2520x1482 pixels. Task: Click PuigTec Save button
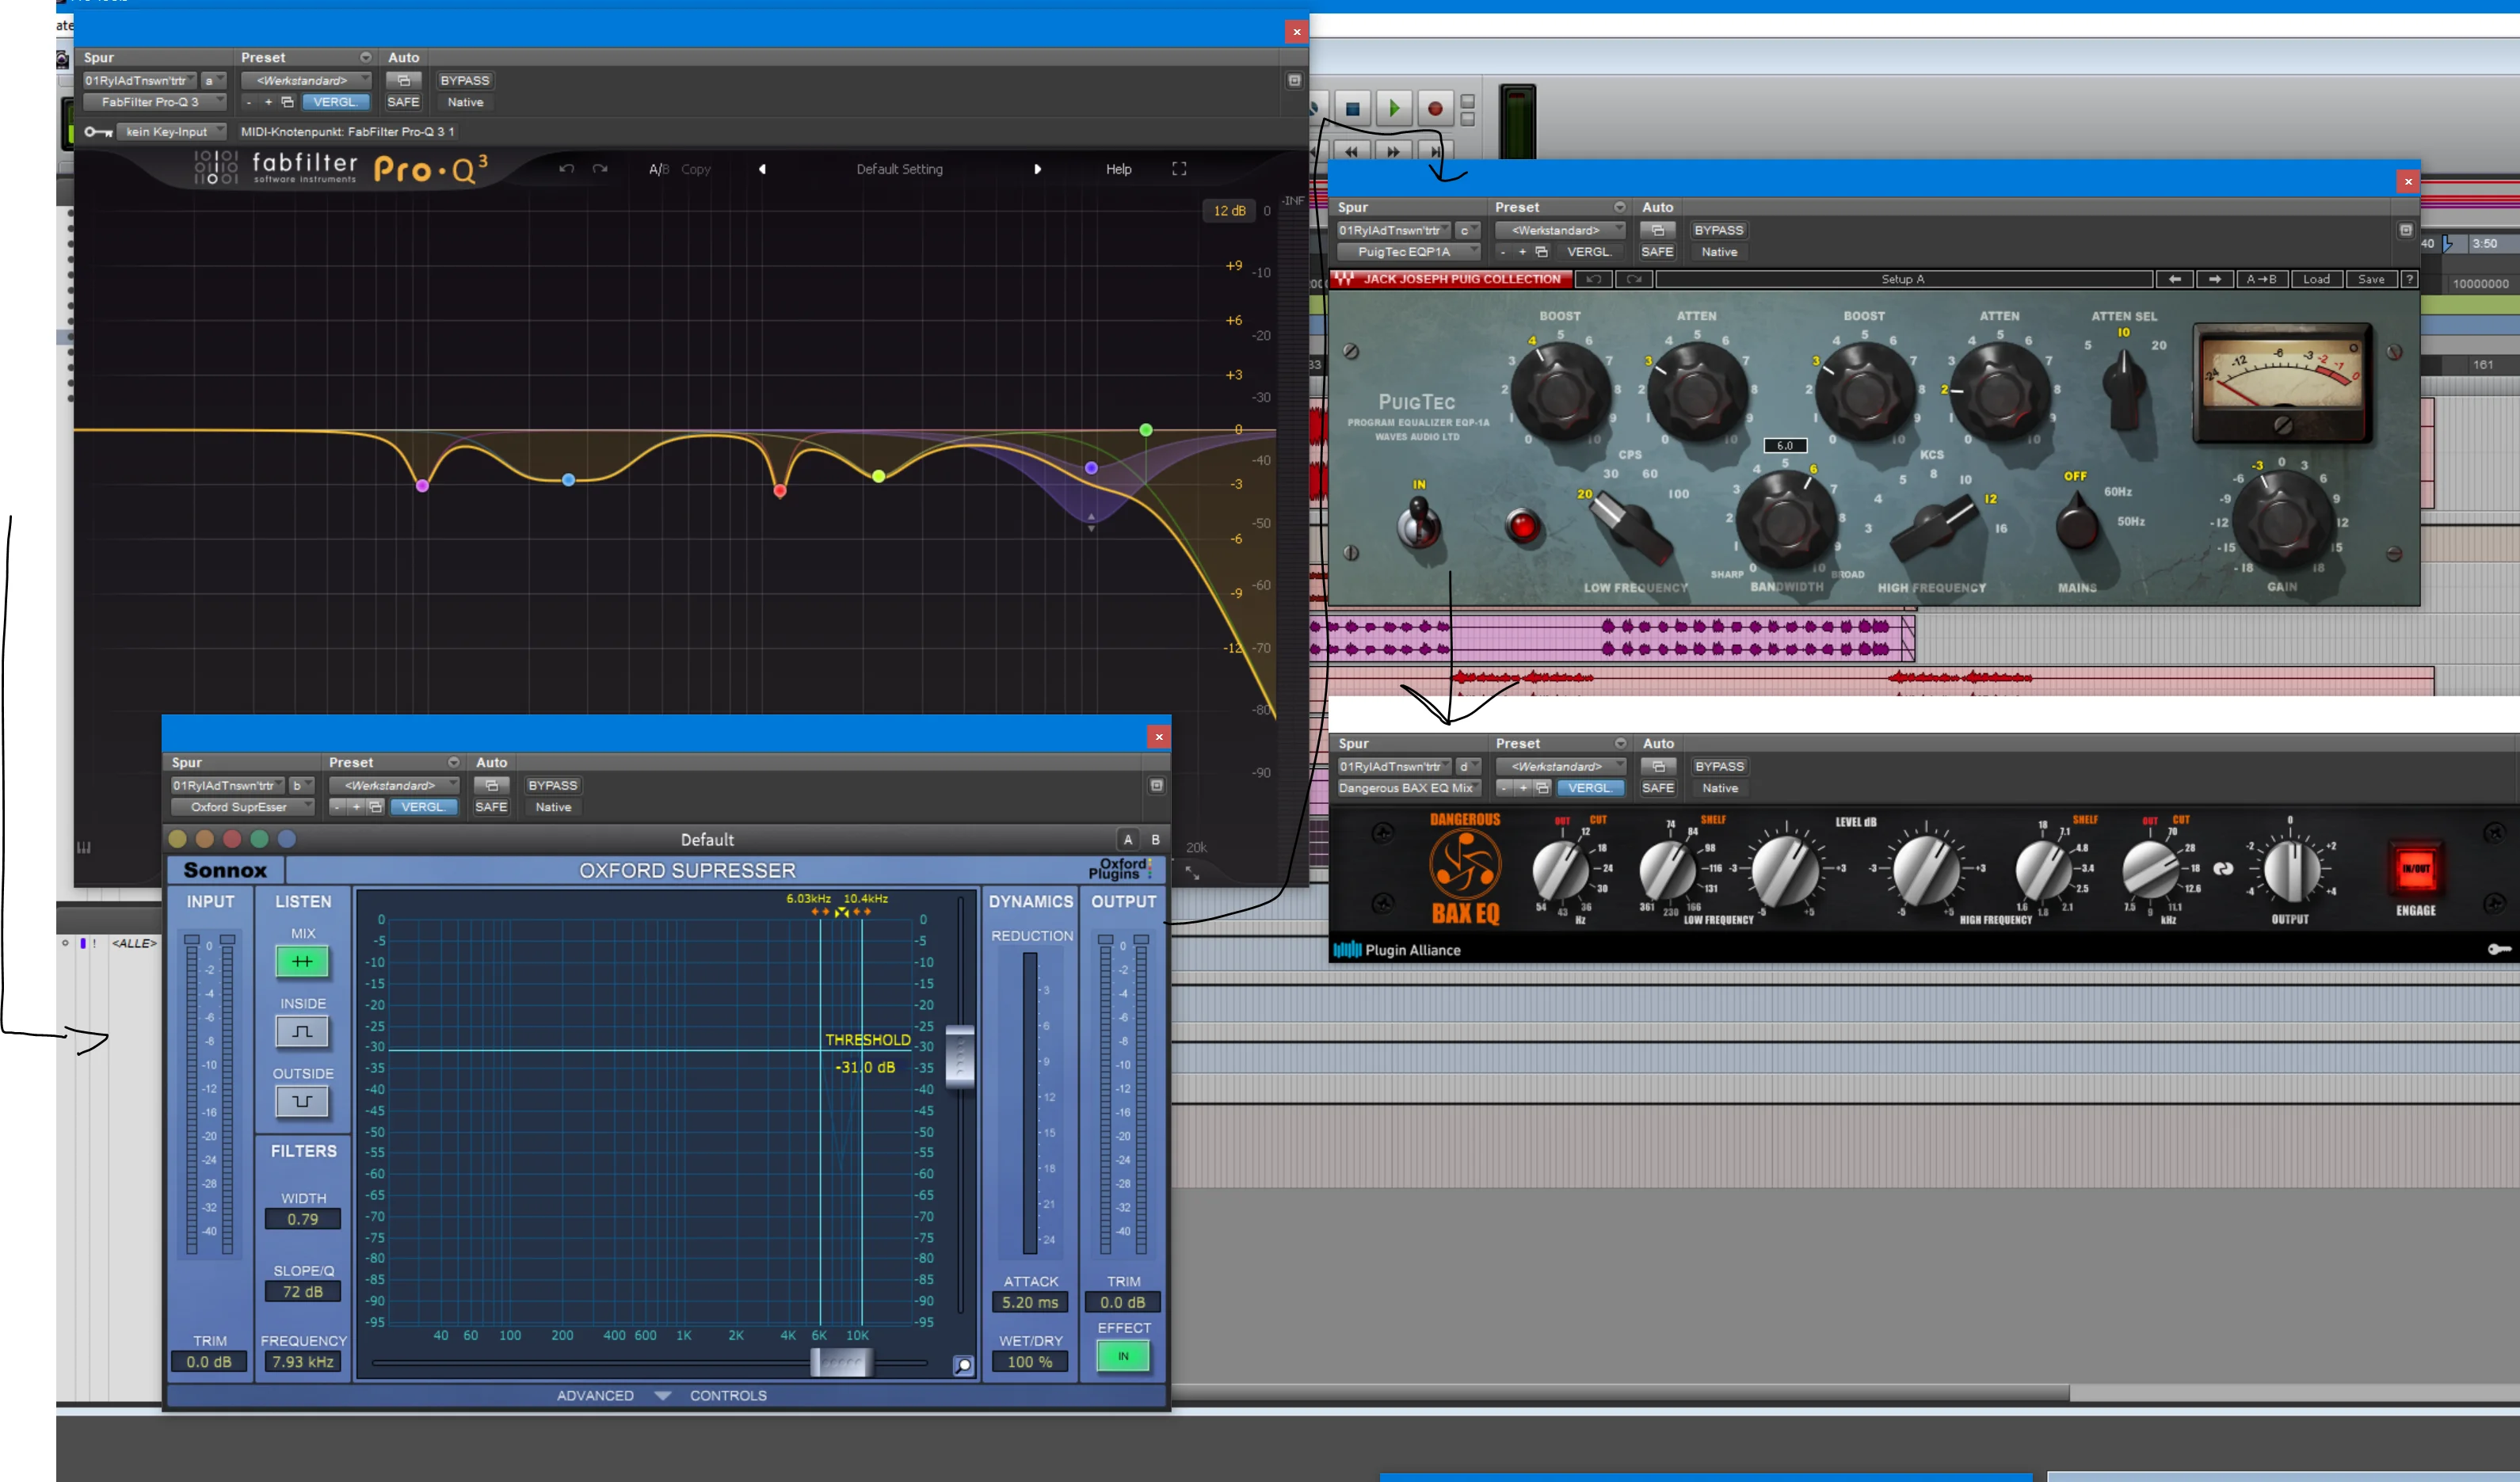(x=2371, y=280)
